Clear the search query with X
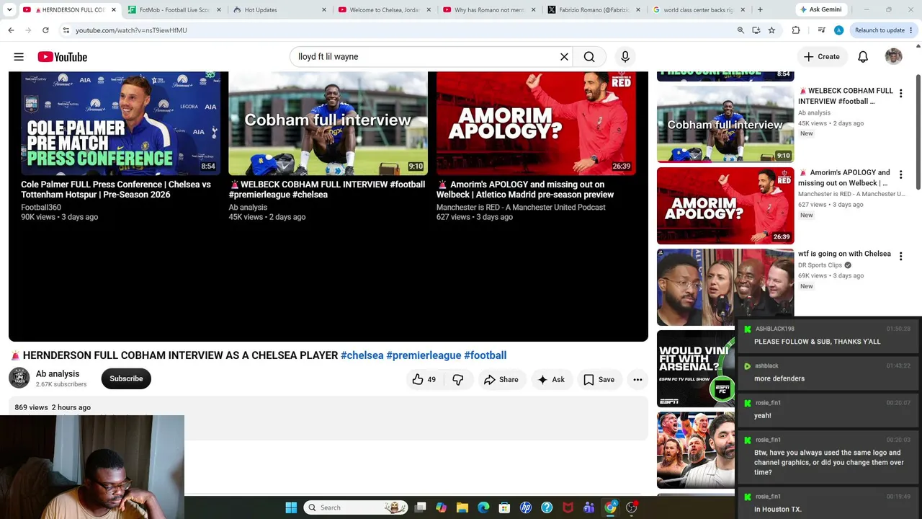Screen dimensions: 922x519 (564, 57)
